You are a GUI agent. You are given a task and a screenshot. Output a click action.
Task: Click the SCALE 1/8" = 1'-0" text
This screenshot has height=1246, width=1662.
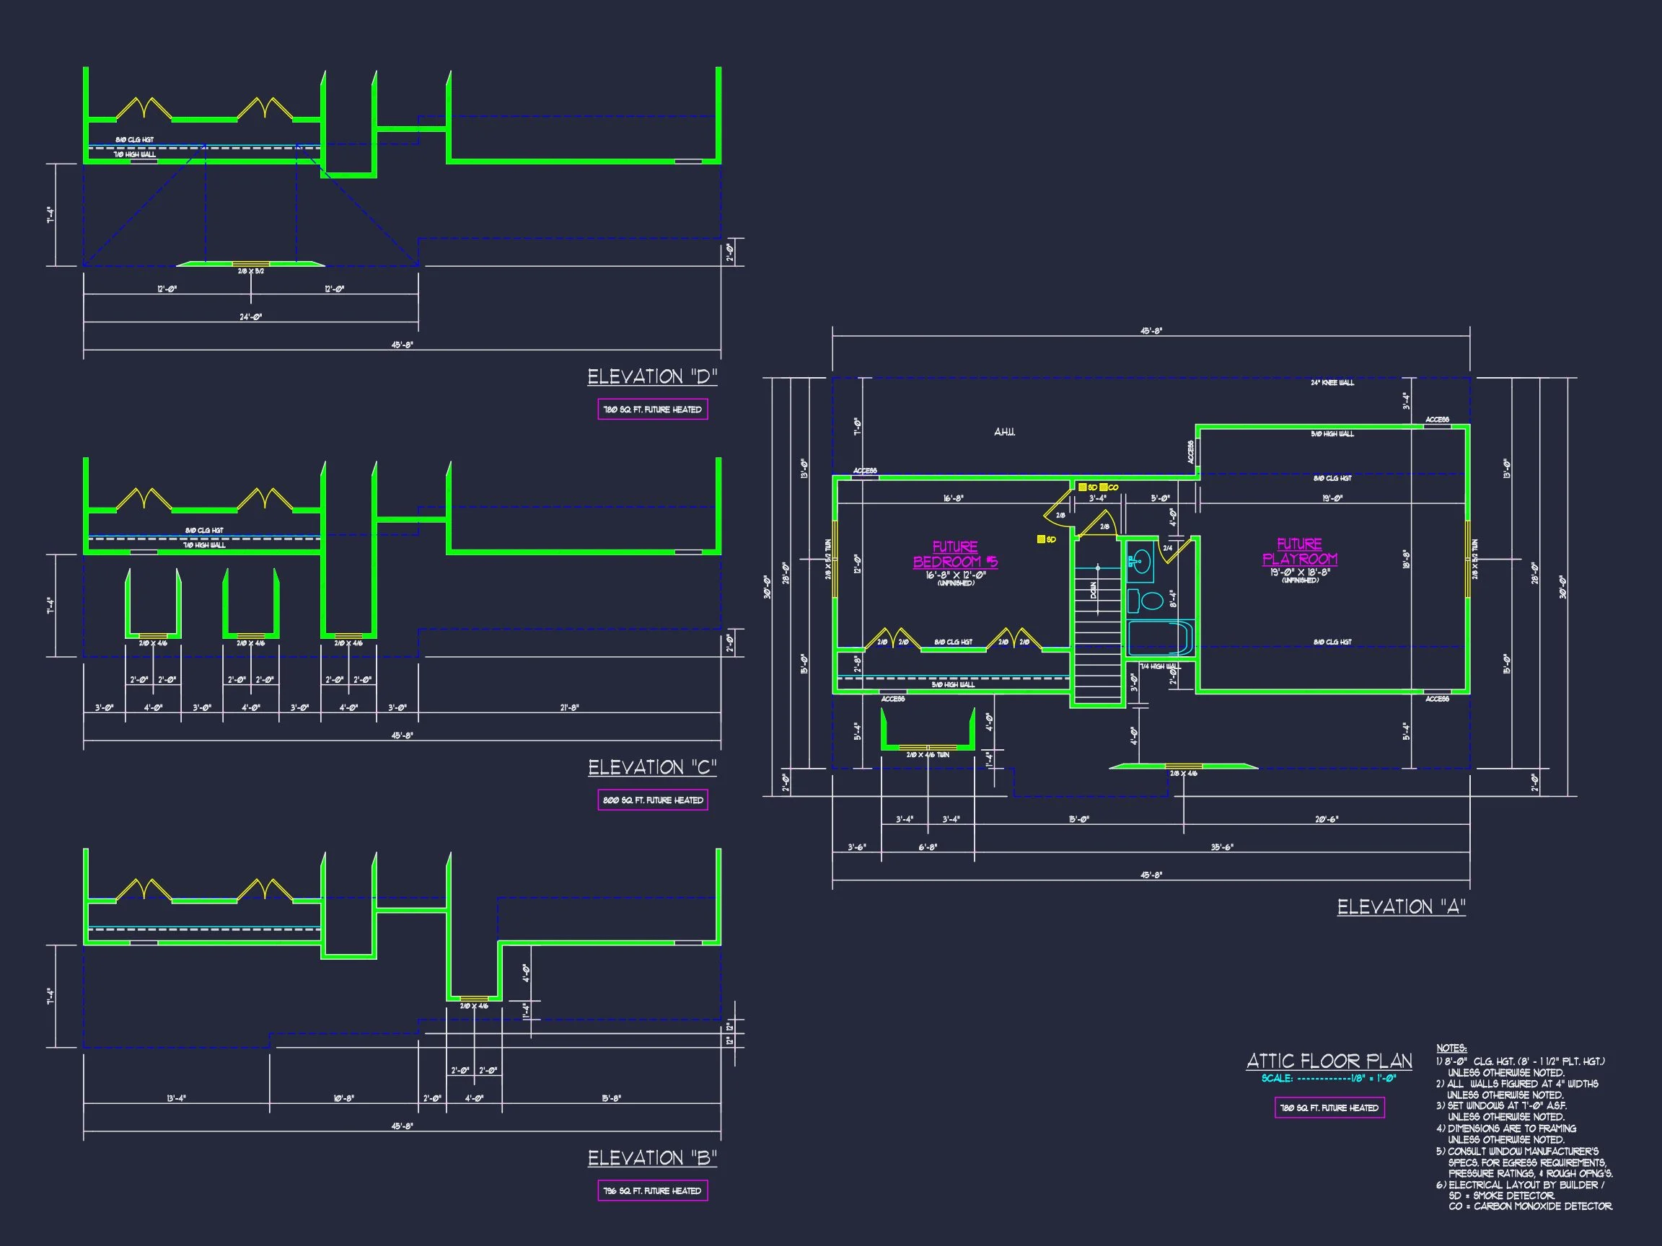pyautogui.click(x=1329, y=1079)
